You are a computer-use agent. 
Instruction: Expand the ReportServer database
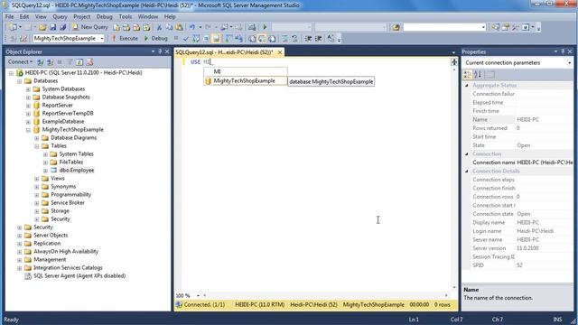(28, 106)
